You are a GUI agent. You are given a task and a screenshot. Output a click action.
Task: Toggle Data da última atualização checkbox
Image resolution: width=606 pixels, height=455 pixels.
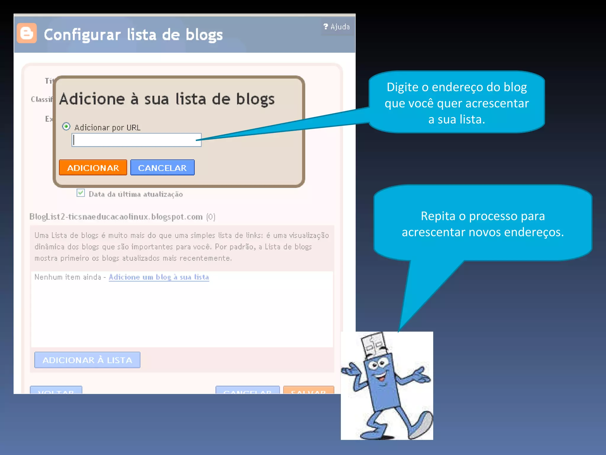(81, 193)
